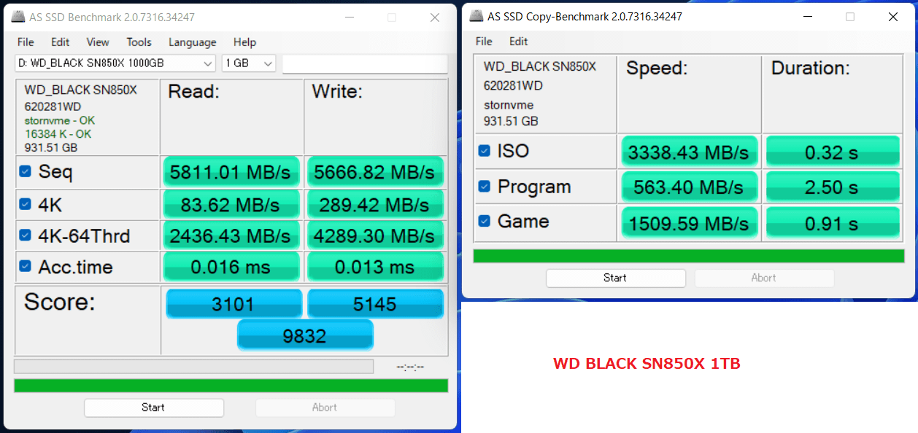Click the --:--:-- elapsed time indicator
This screenshot has width=918, height=433.
click(x=409, y=367)
